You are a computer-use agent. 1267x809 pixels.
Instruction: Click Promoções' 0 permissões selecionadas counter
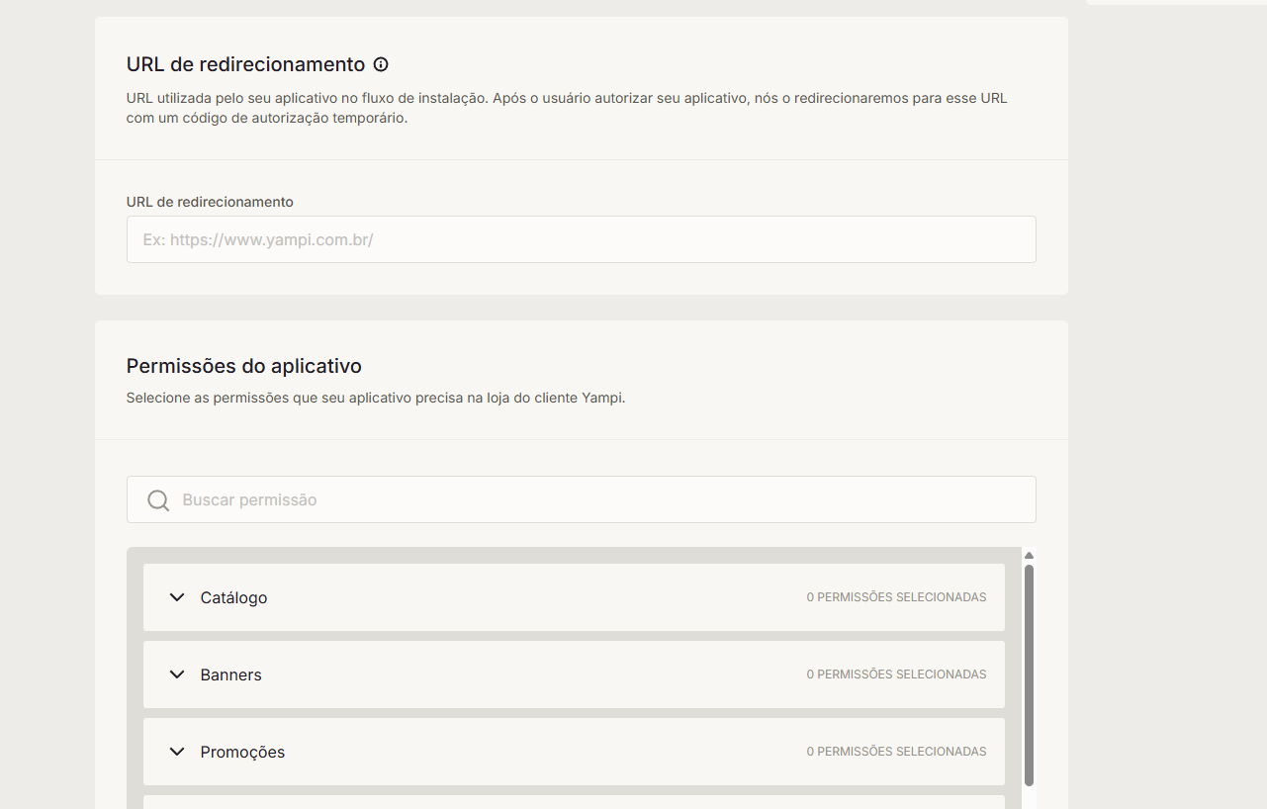[896, 752]
